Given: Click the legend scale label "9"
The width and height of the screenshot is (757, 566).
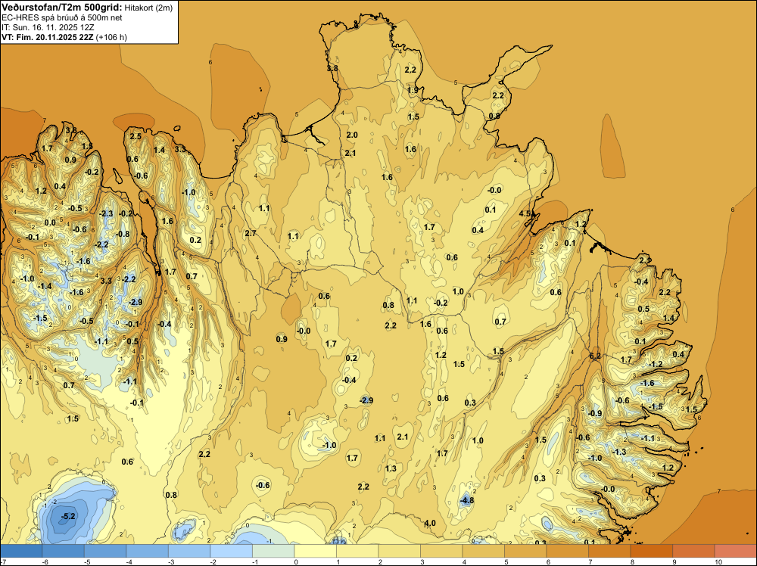Looking at the screenshot, I should [x=674, y=561].
